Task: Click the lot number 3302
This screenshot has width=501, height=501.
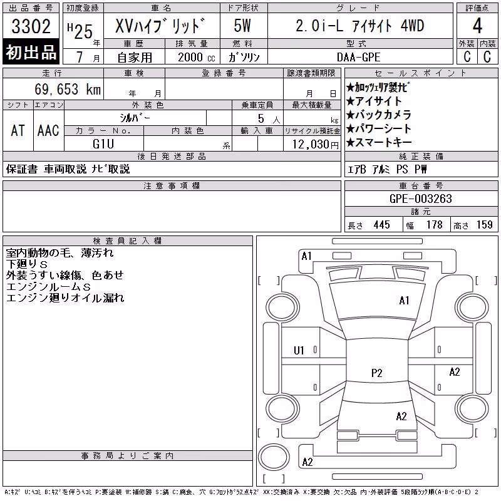Action: (31, 26)
